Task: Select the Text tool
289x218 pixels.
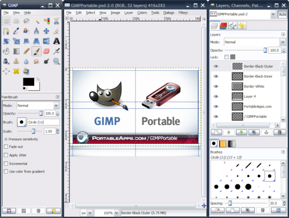Action: coord(56,41)
